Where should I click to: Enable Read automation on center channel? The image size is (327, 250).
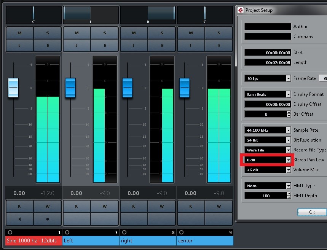click(191, 206)
